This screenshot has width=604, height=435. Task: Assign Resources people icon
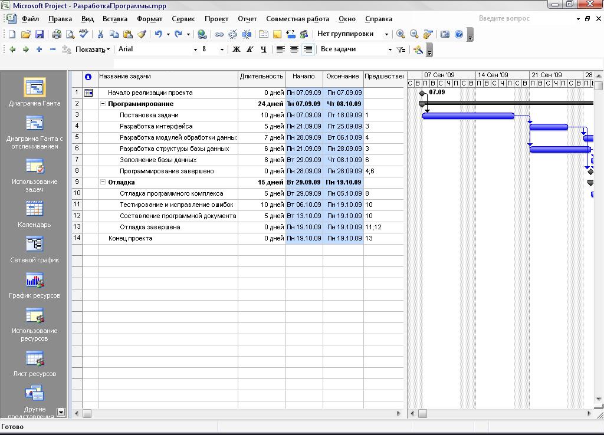point(304,34)
